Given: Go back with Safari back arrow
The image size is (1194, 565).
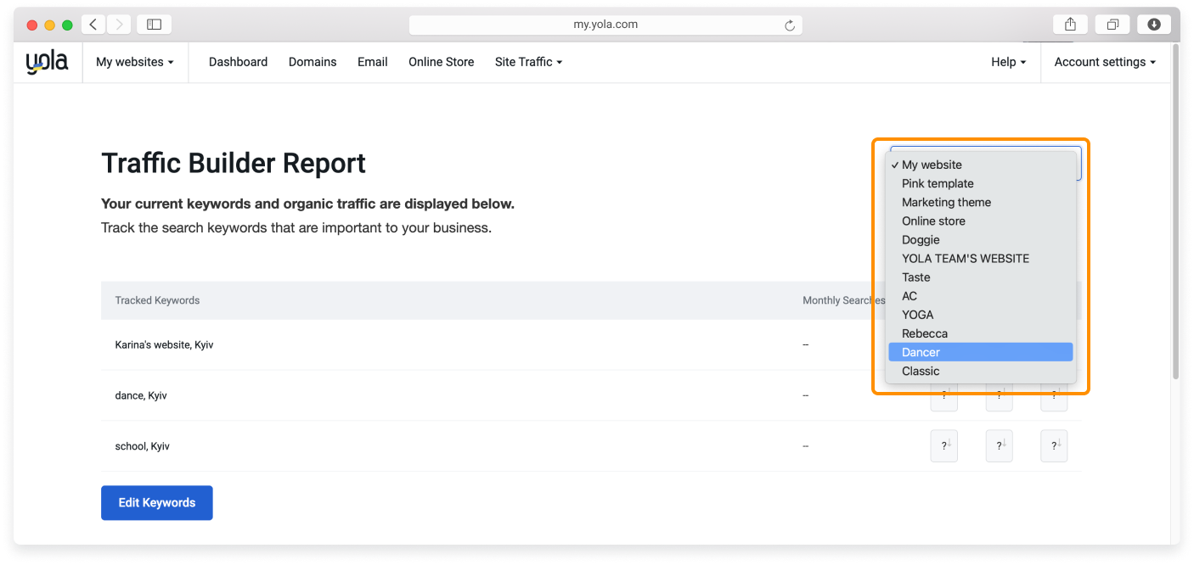Looking at the screenshot, I should [x=93, y=25].
